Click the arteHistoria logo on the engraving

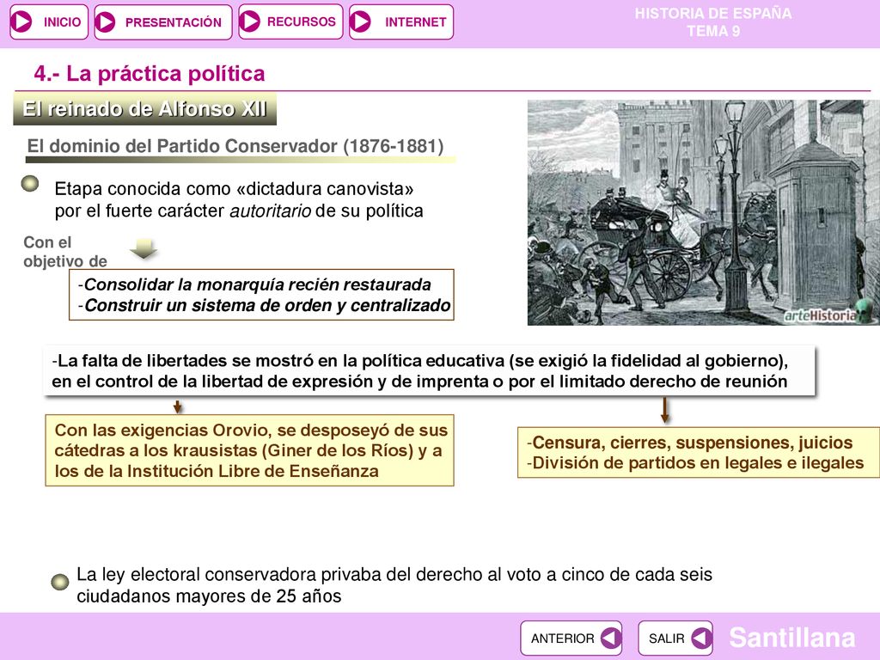(828, 313)
